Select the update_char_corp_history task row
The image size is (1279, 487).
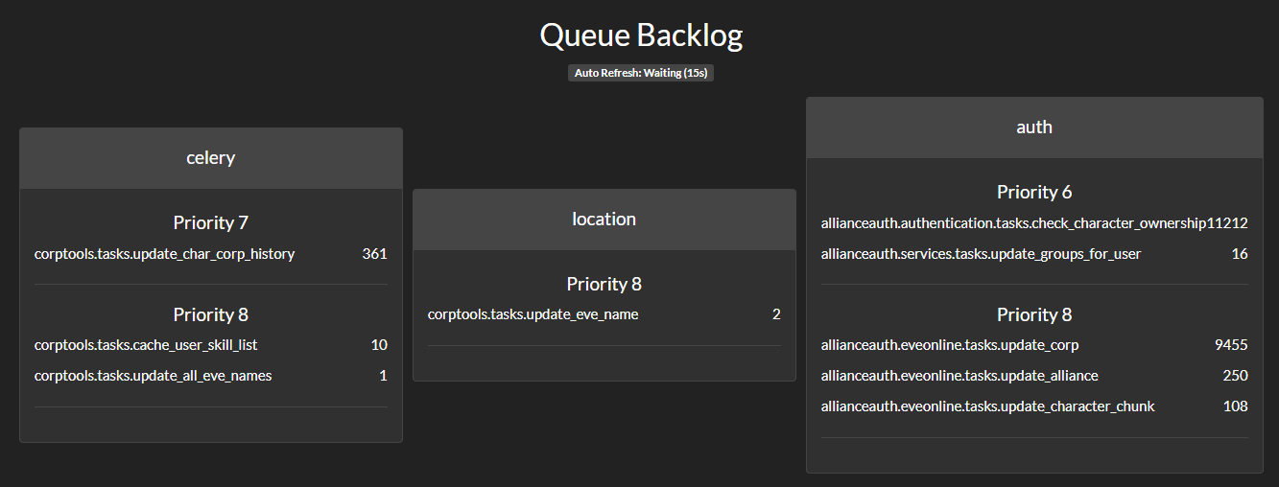tap(164, 254)
